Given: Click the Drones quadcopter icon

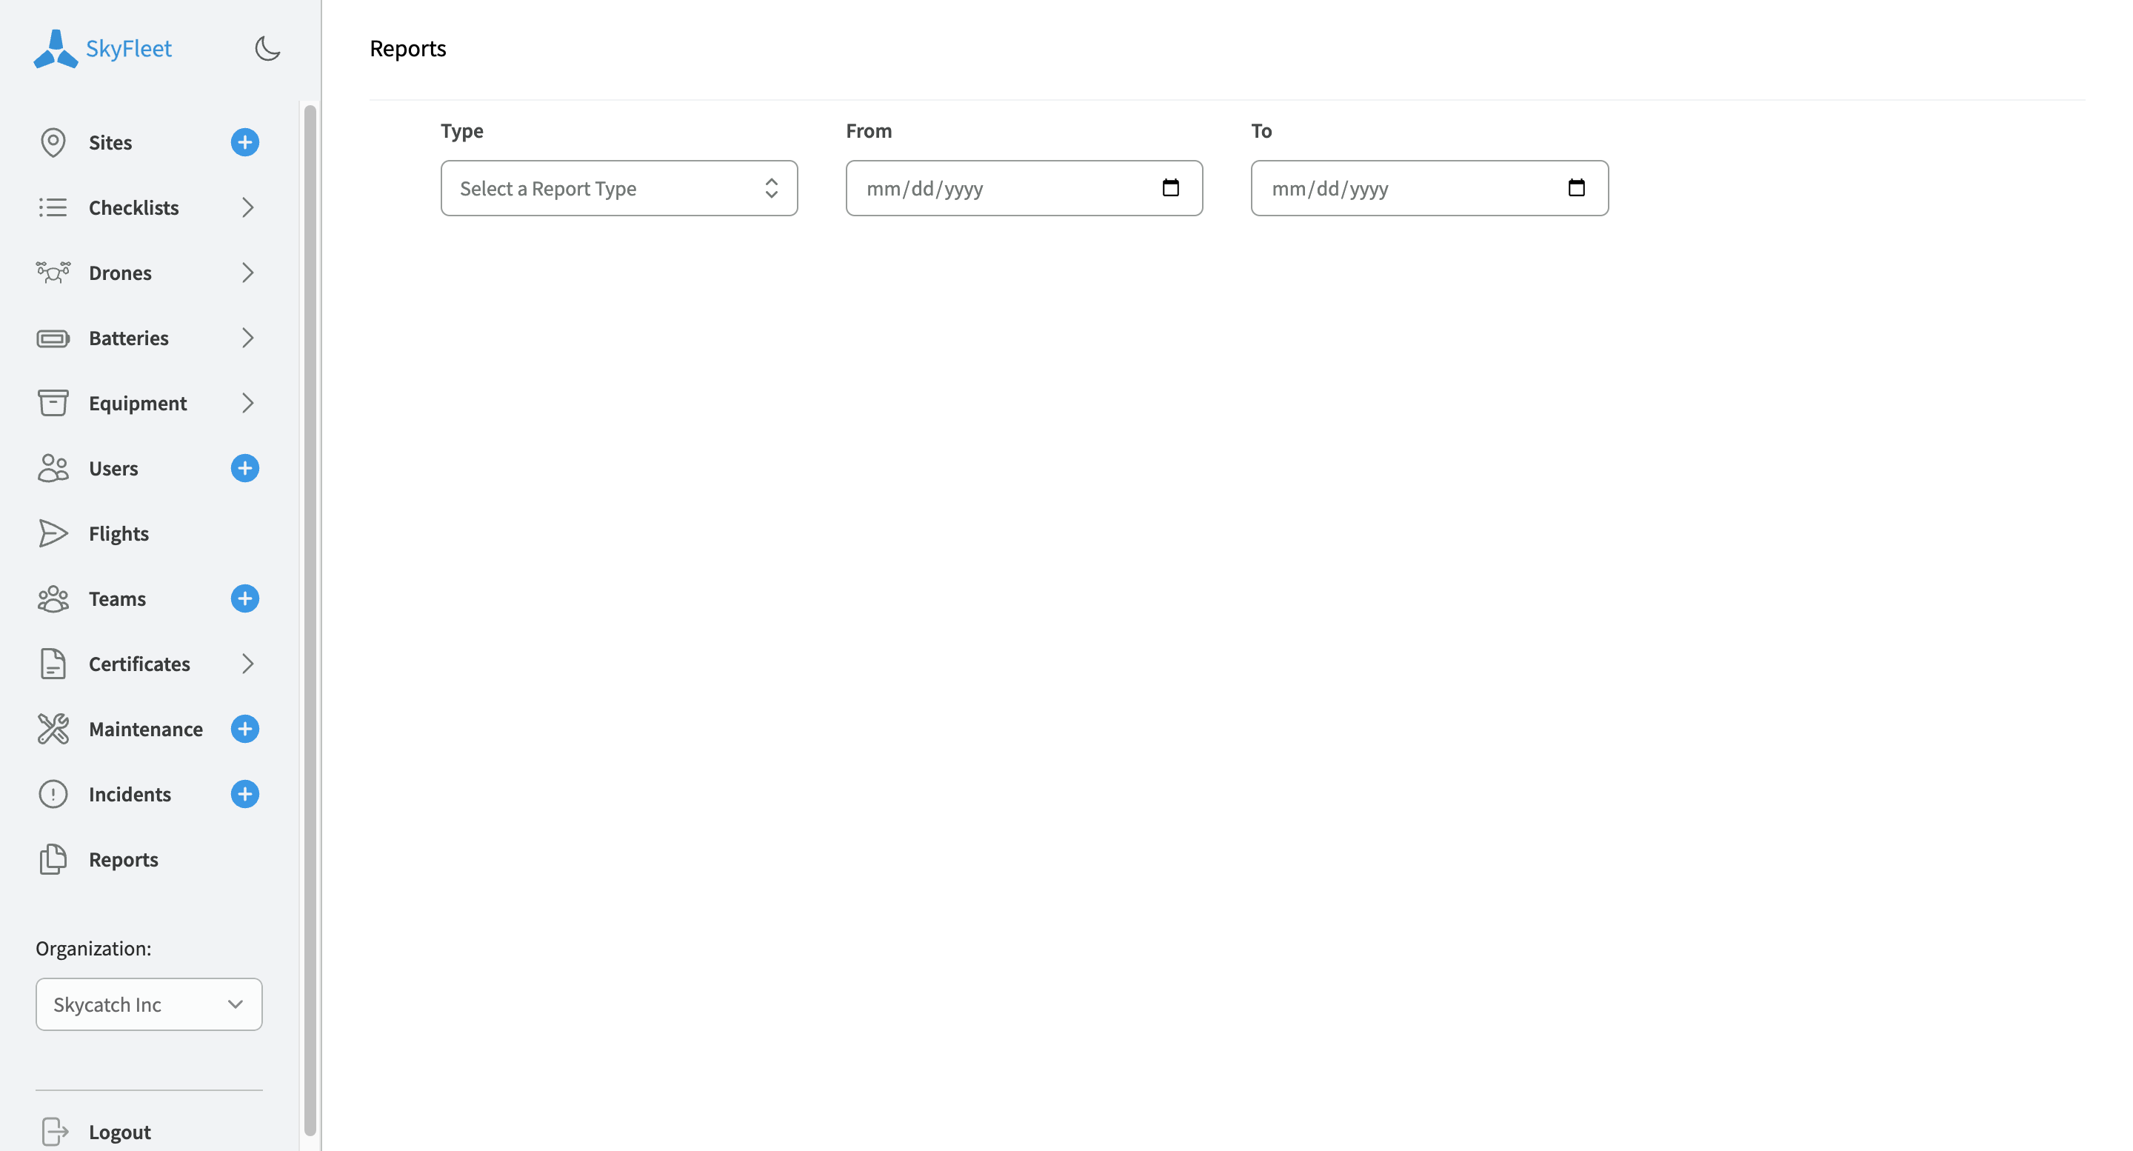Looking at the screenshot, I should (x=53, y=273).
